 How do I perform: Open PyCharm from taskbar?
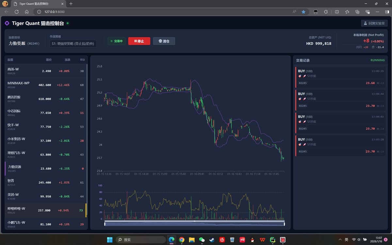click(x=272, y=240)
